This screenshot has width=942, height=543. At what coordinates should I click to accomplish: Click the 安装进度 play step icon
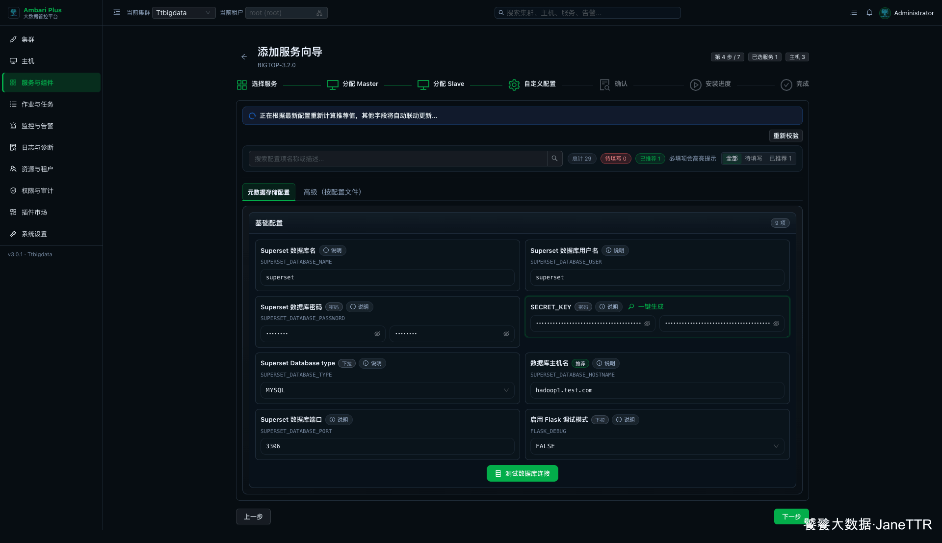(x=696, y=84)
